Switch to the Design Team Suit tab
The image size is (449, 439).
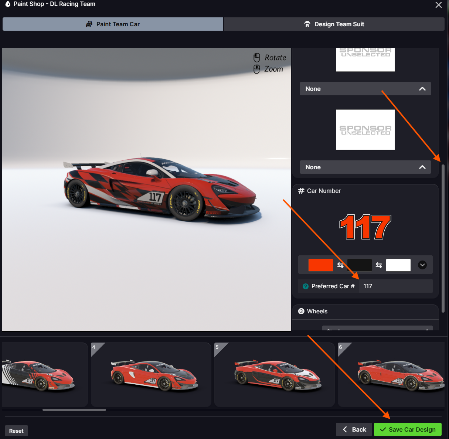coord(334,24)
